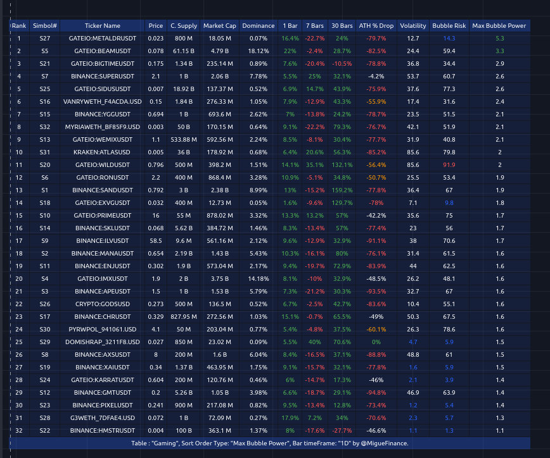This screenshot has height=458, width=550.
Task: Click the 17.9% 1 Bar value
Action: tap(290, 418)
